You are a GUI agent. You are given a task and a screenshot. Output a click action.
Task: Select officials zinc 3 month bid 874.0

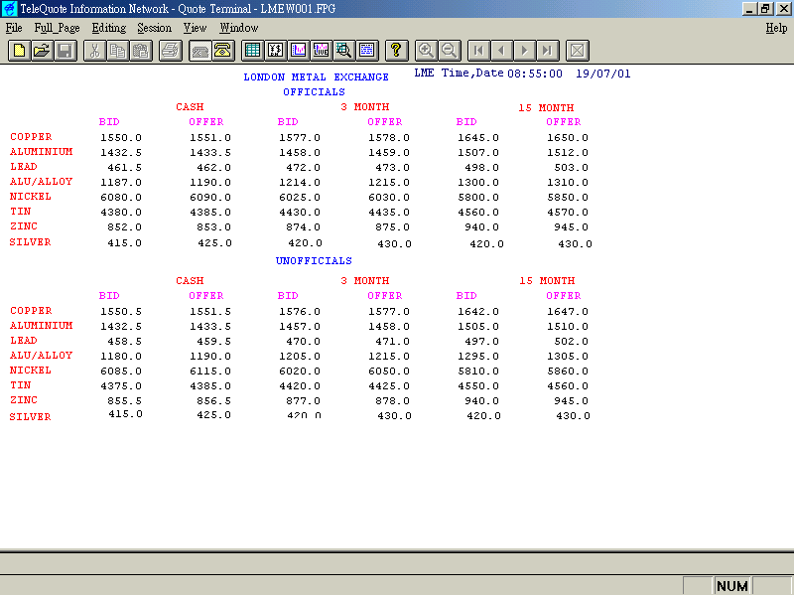click(303, 227)
